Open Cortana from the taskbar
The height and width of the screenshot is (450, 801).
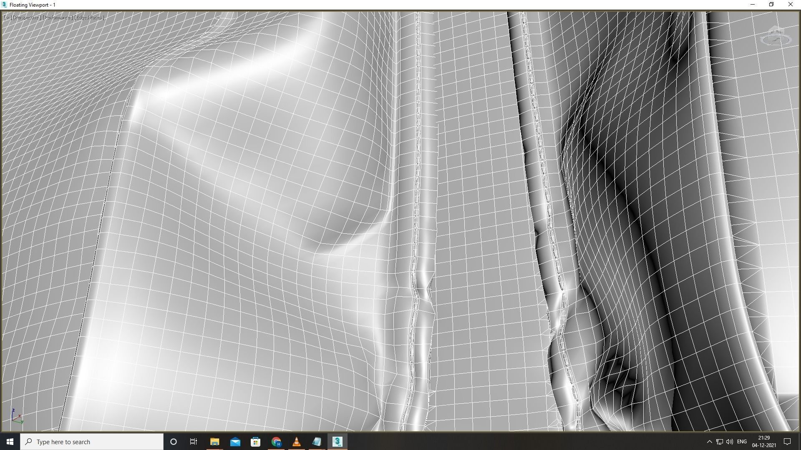(174, 442)
